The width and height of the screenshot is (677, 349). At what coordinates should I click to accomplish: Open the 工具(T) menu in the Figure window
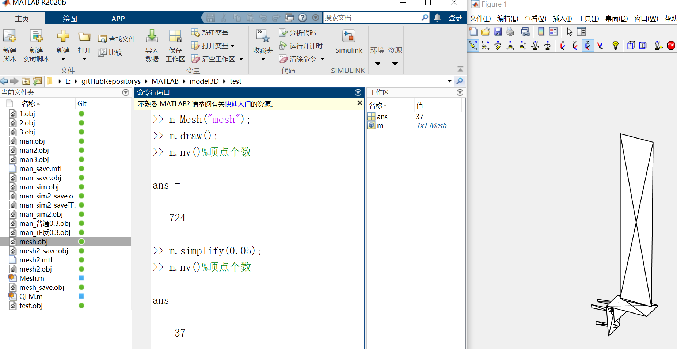tap(588, 18)
